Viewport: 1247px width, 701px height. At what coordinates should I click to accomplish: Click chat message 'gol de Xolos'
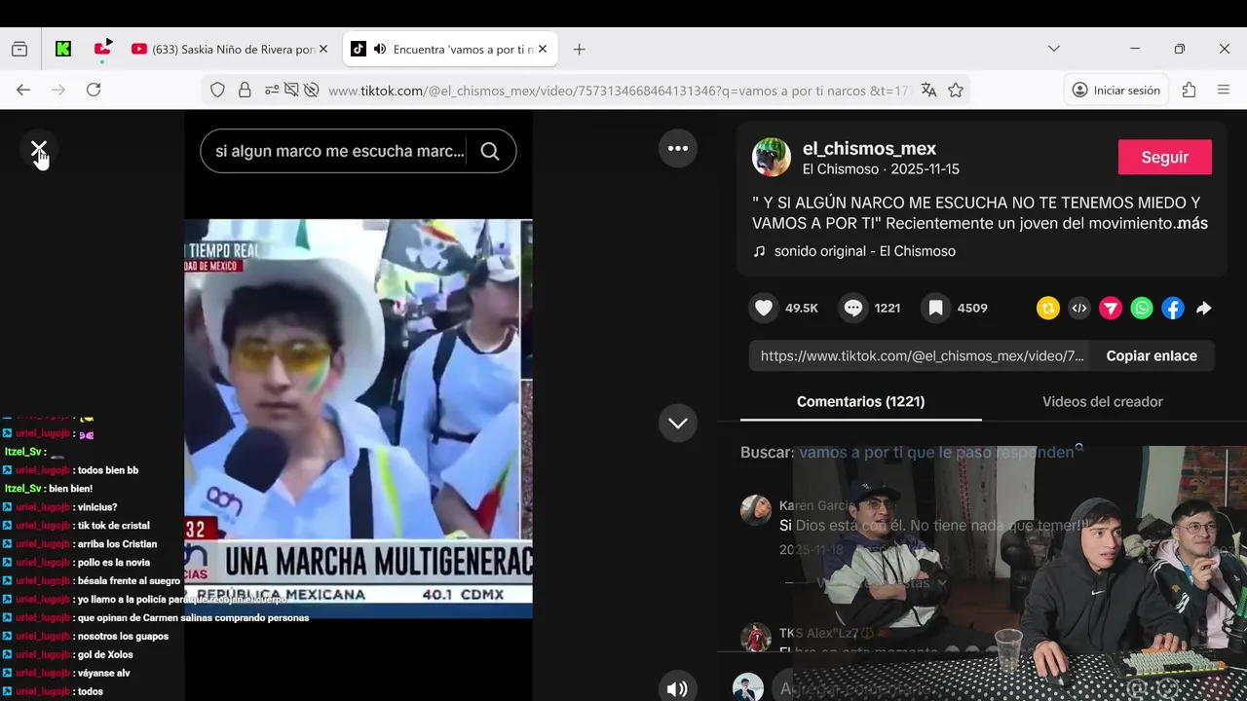tap(104, 654)
